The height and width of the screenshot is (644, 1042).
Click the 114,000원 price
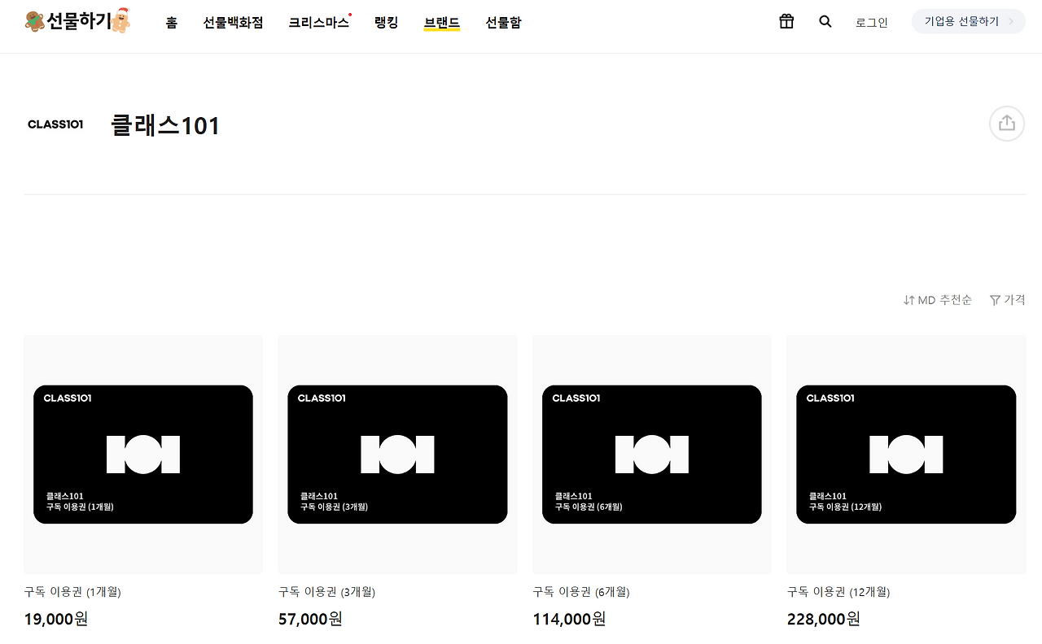pos(569,619)
